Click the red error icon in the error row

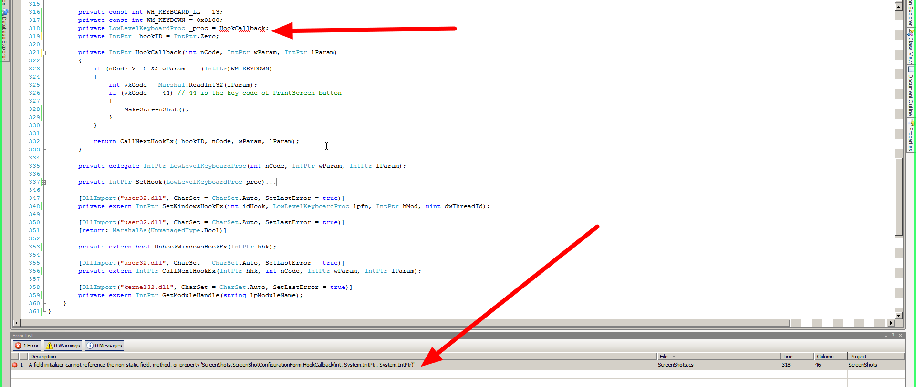14,365
